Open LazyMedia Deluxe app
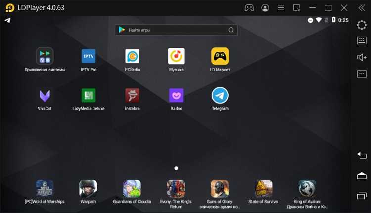371x213 pixels. [89, 95]
